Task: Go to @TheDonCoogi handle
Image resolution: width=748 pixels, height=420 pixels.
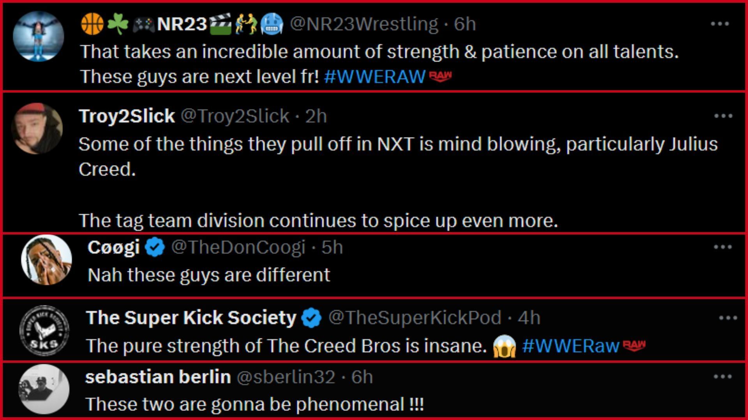Action: pos(238,247)
